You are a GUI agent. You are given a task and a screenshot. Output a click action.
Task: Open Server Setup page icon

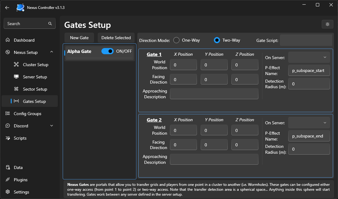(17, 77)
